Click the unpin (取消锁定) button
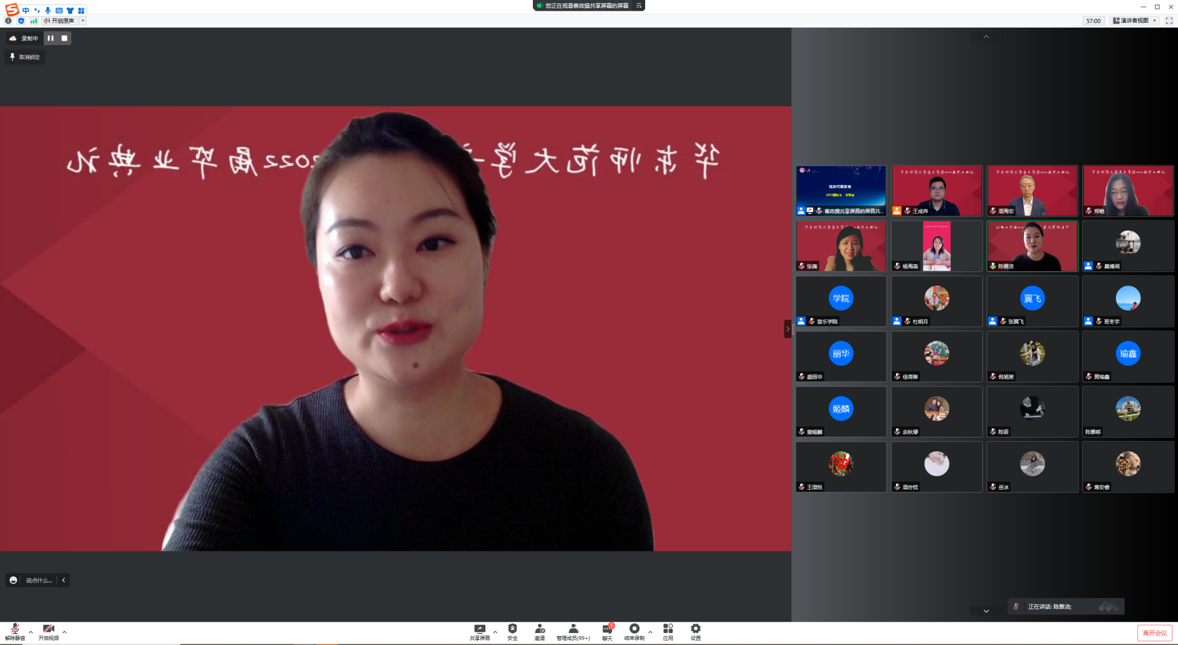The image size is (1178, 645). [25, 57]
